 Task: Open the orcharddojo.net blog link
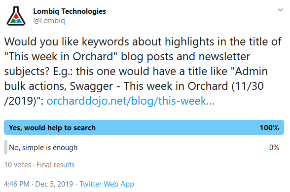[x=130, y=101]
